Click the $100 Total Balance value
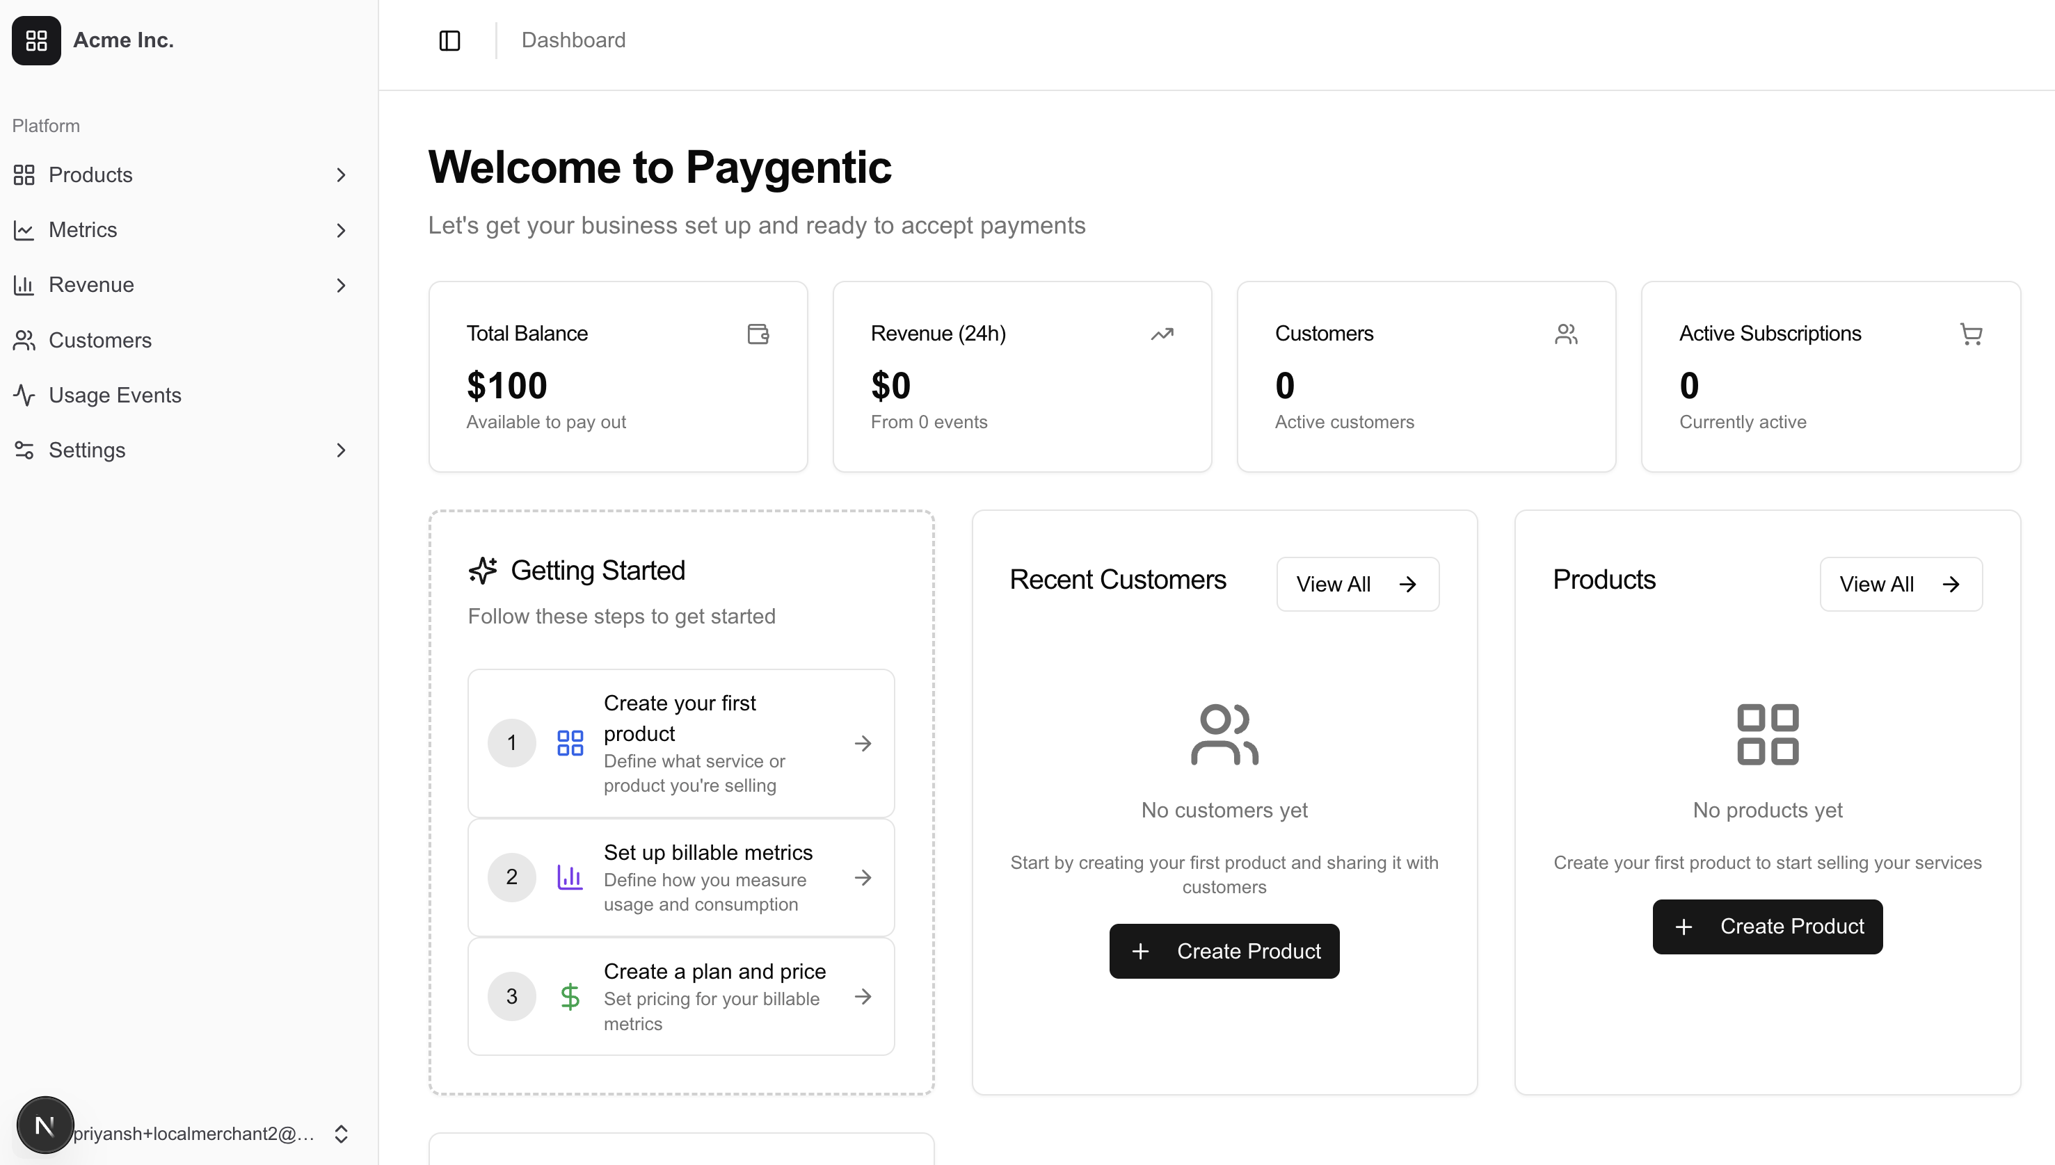Viewport: 2055px width, 1165px height. [506, 386]
